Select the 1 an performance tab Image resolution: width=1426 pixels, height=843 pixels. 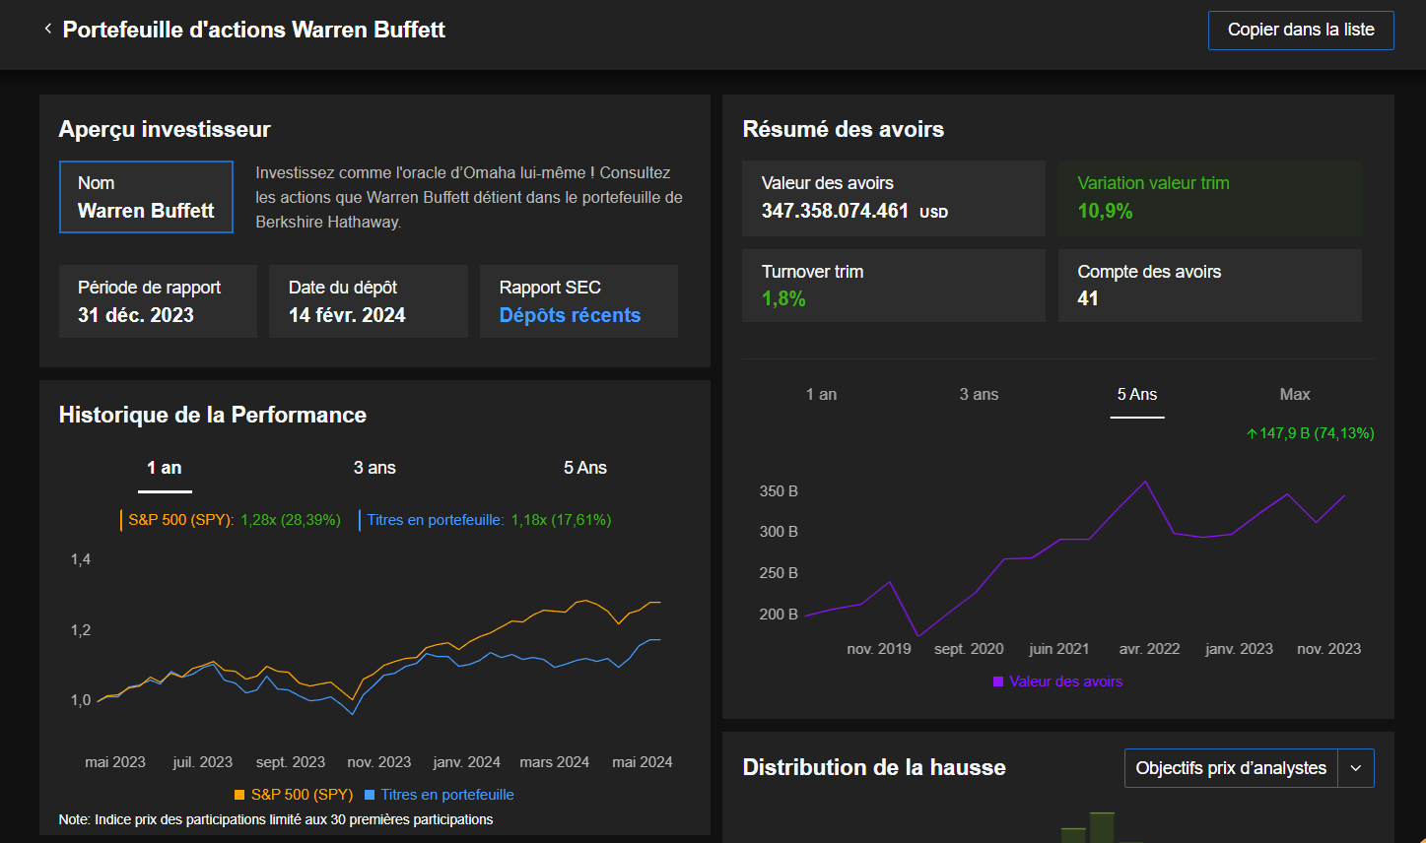click(x=165, y=468)
